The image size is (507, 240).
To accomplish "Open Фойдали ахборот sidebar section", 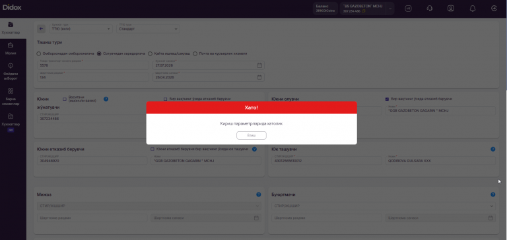I will [11, 71].
